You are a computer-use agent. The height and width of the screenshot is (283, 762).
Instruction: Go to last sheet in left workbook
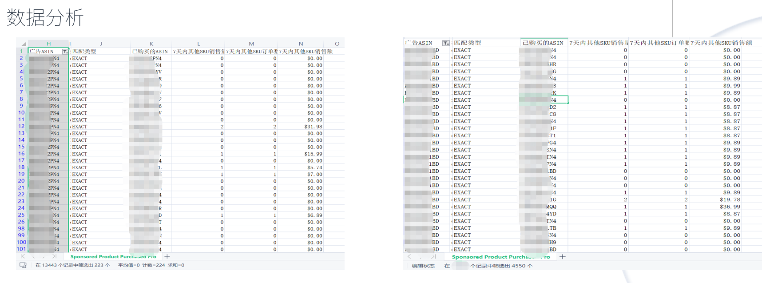click(54, 256)
